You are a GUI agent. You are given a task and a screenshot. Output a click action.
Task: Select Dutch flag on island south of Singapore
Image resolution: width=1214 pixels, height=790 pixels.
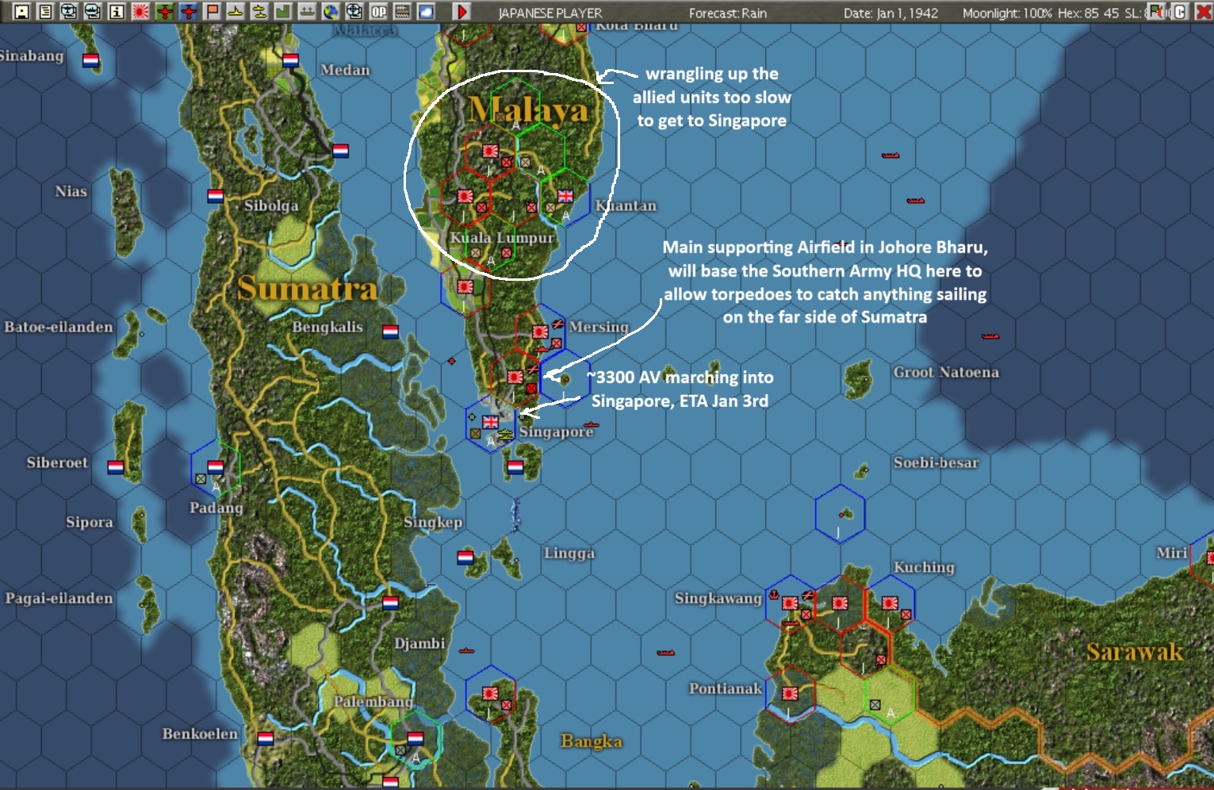coord(515,467)
